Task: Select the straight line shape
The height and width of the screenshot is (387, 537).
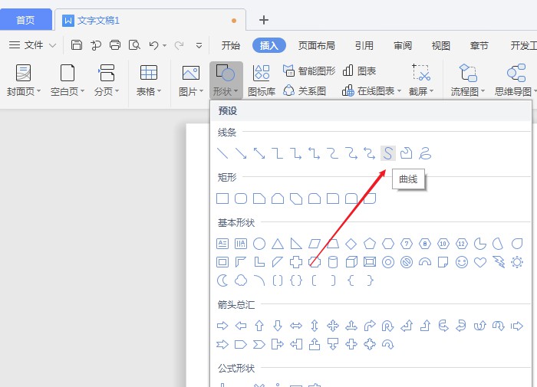Action: [222, 153]
